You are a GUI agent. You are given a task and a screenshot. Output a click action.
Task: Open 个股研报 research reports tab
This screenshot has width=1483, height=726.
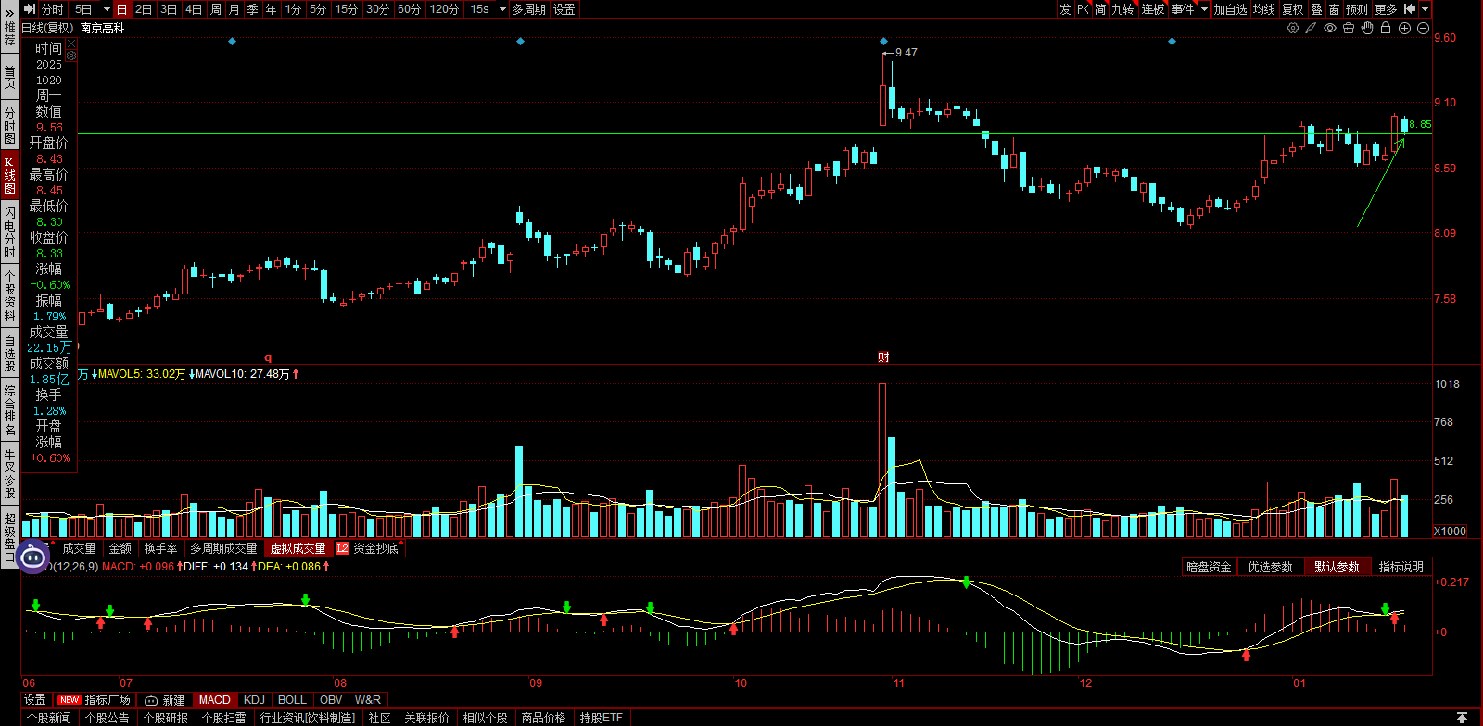(x=167, y=718)
